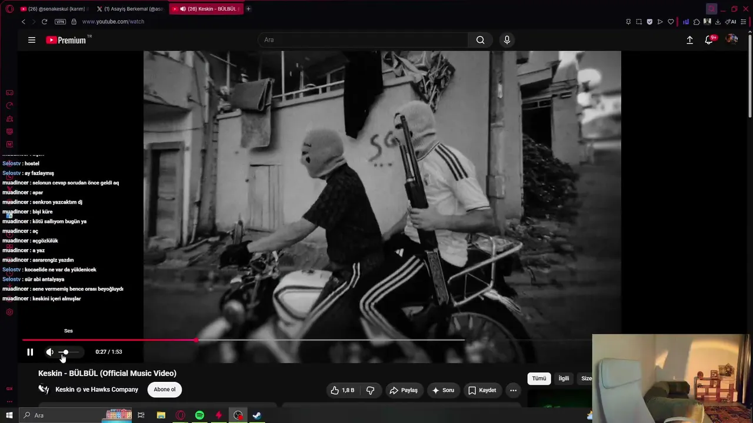Open the Keskin ve Hawks Company channel link
The width and height of the screenshot is (753, 423).
[96, 390]
